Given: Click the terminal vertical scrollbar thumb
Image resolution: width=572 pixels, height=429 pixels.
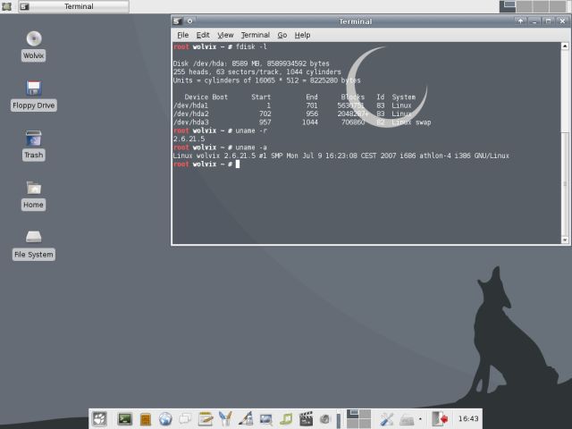Looking at the screenshot, I should coord(565,184).
